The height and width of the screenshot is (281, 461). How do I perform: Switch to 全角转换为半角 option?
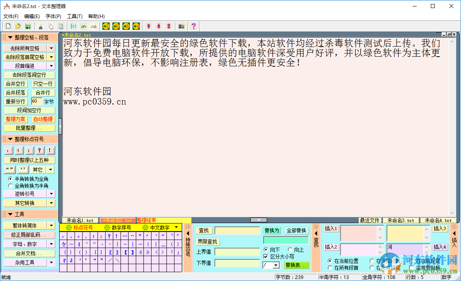coord(10,185)
